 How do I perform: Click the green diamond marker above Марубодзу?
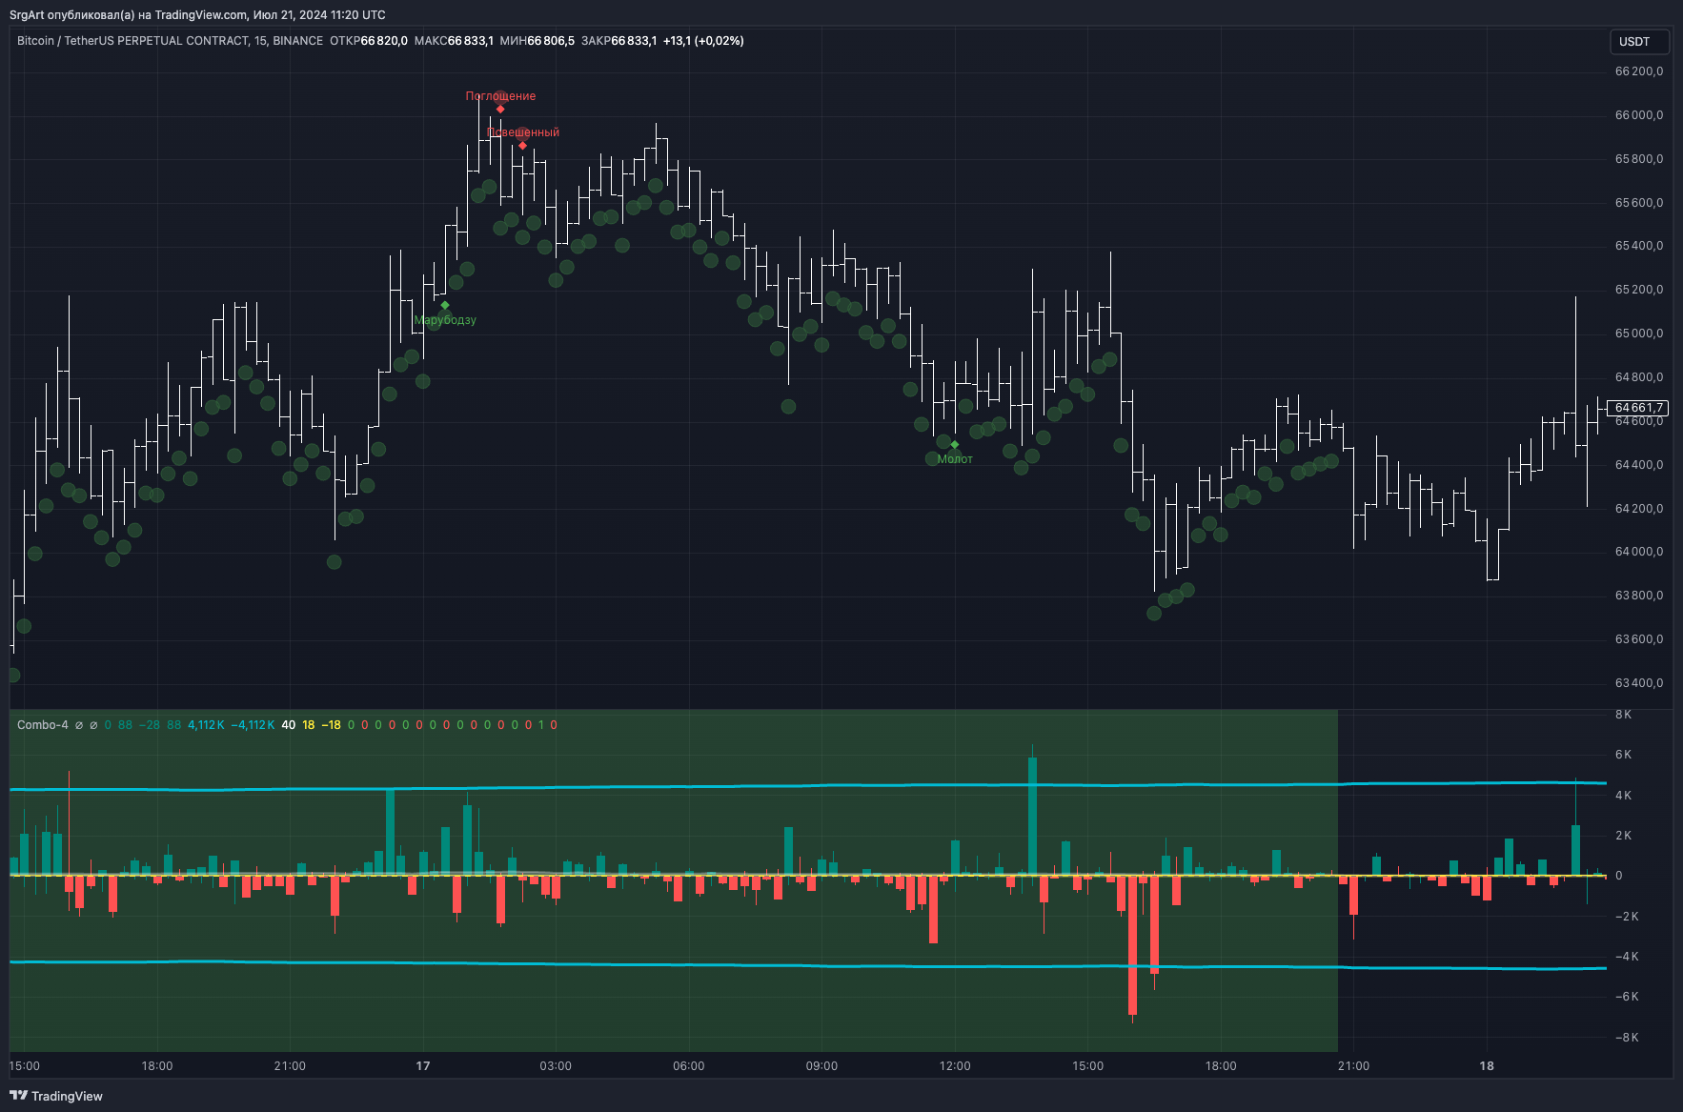tap(445, 306)
